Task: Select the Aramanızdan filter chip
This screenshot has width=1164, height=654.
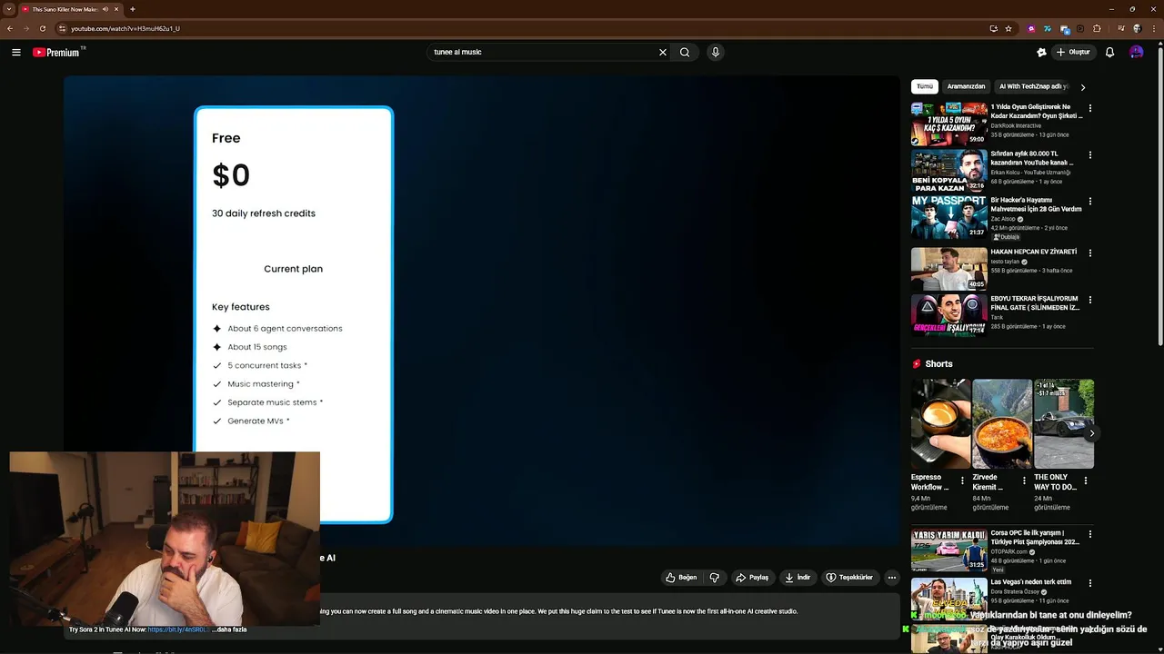Action: point(966,86)
